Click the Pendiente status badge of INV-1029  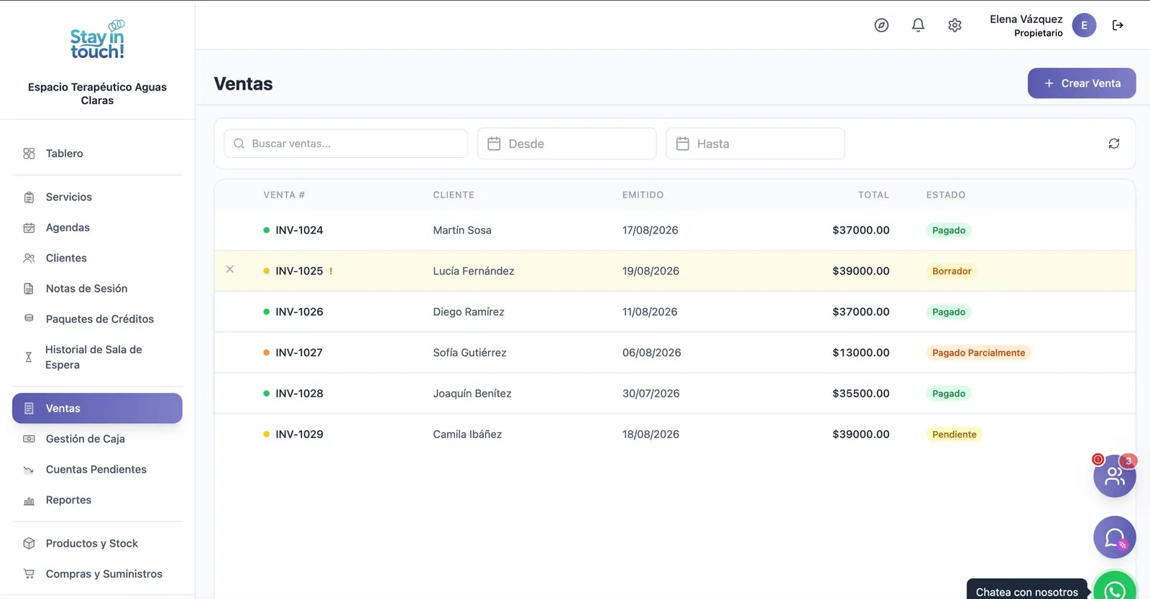pyautogui.click(x=954, y=435)
